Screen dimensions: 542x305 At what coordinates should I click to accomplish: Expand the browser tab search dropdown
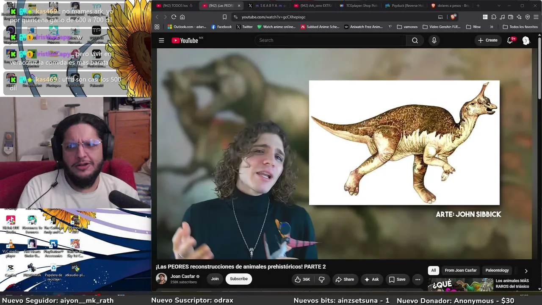498,6
